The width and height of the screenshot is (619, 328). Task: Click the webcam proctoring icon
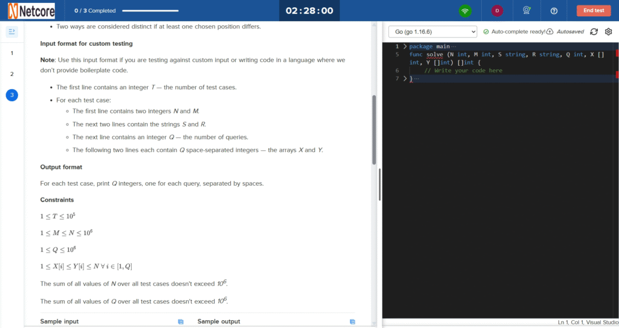tap(527, 11)
